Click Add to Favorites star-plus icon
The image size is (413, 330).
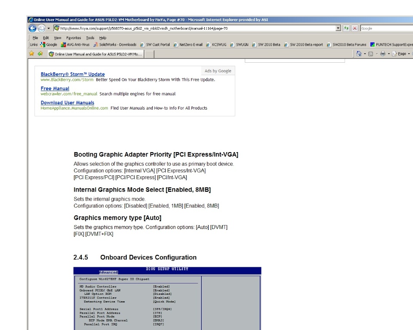pyautogui.click(x=40, y=54)
